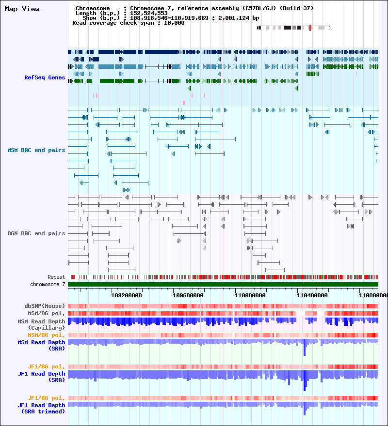The image size is (388, 426).
Task: Click the 109200000 ruler position label
Action: point(127,295)
